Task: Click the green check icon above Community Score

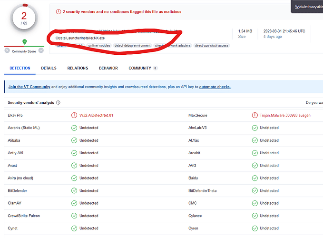Action: coord(24,42)
